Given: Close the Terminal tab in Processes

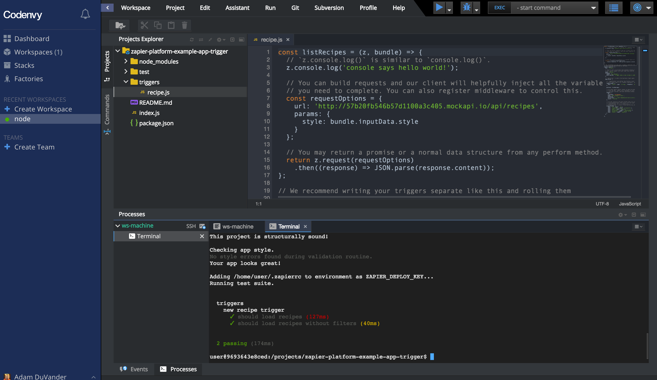Looking at the screenshot, I should tap(305, 226).
